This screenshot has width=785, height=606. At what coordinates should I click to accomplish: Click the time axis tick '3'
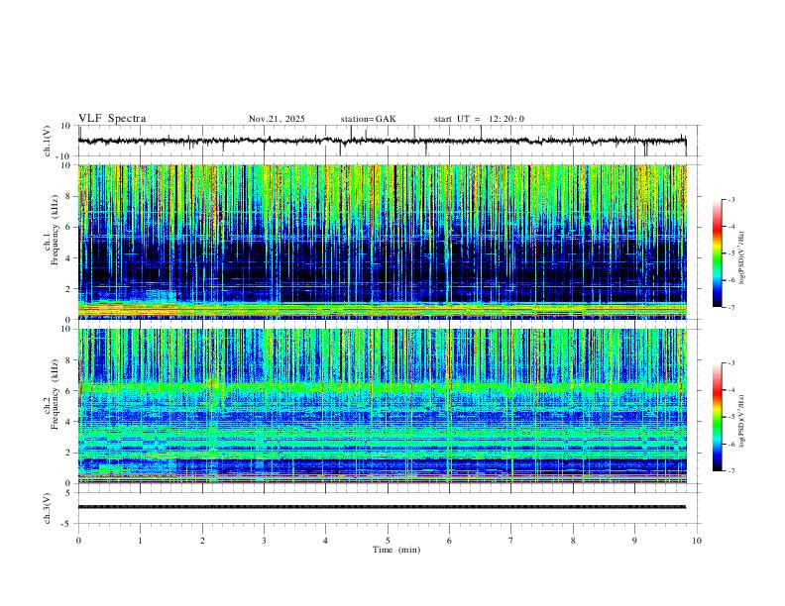pyautogui.click(x=264, y=541)
